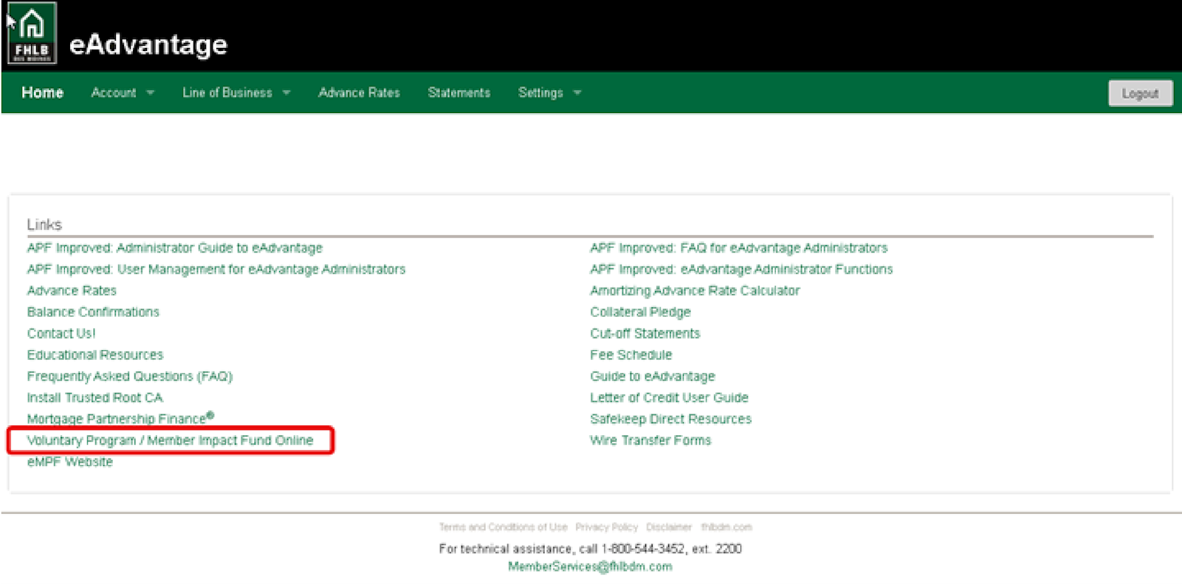The image size is (1182, 585).
Task: Open the Mortgage Partnership Finance link
Action: [x=118, y=419]
